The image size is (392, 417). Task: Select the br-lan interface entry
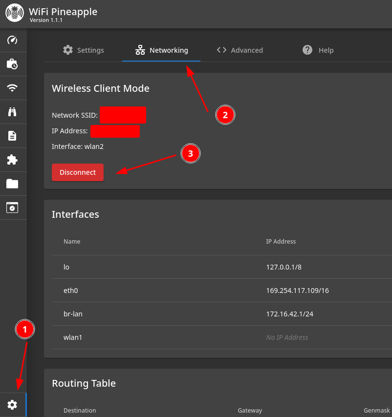coord(73,314)
